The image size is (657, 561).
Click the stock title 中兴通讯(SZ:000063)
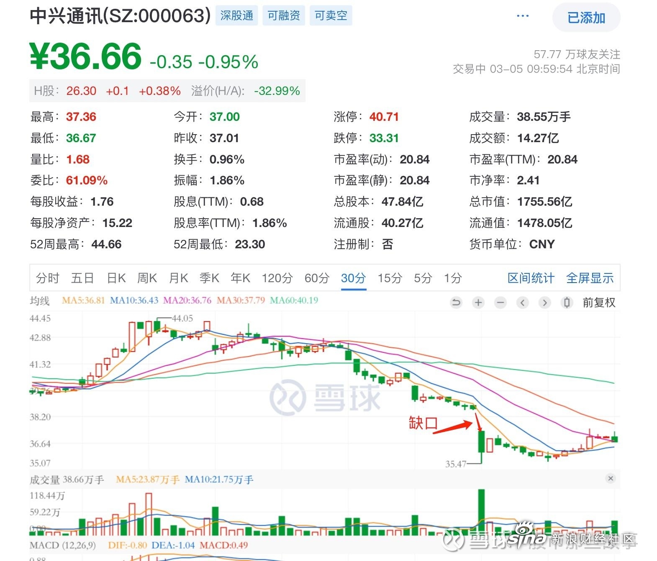(x=120, y=16)
